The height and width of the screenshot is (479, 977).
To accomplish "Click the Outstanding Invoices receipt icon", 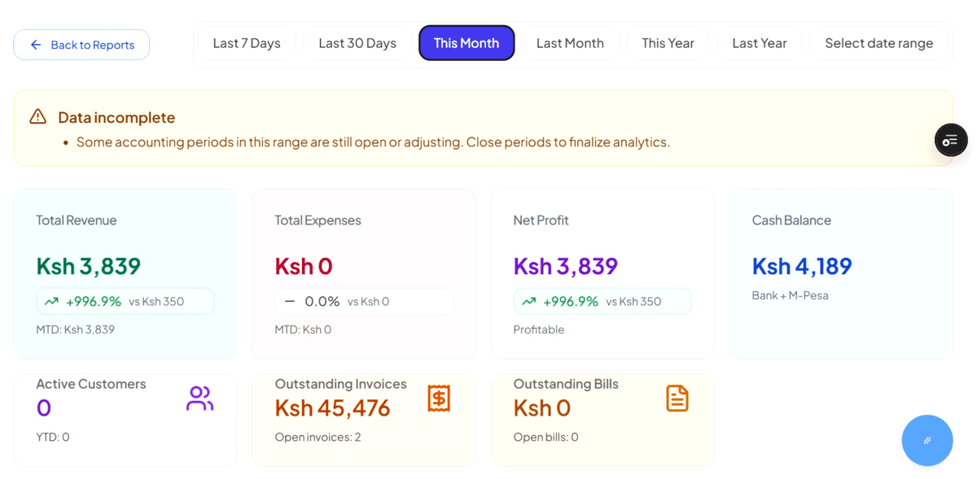I will (x=439, y=398).
